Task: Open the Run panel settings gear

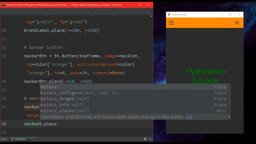Action: coord(145,139)
